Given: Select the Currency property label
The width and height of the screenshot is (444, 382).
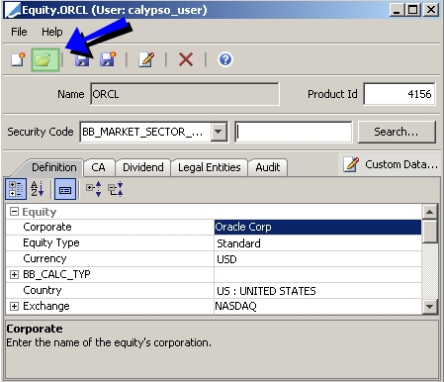Looking at the screenshot, I should pos(44,258).
